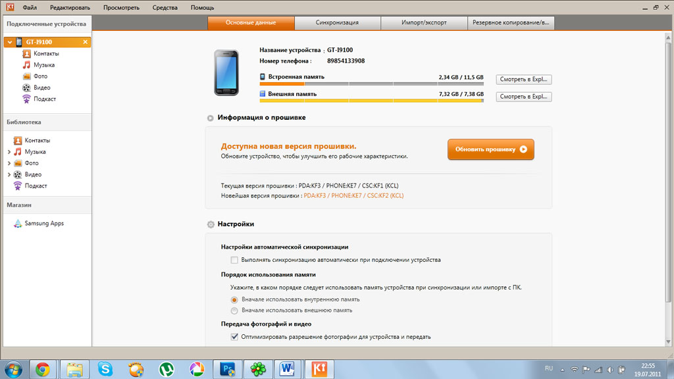Open Windows Explorer from the taskbar
The width and height of the screenshot is (674, 379).
point(74,369)
